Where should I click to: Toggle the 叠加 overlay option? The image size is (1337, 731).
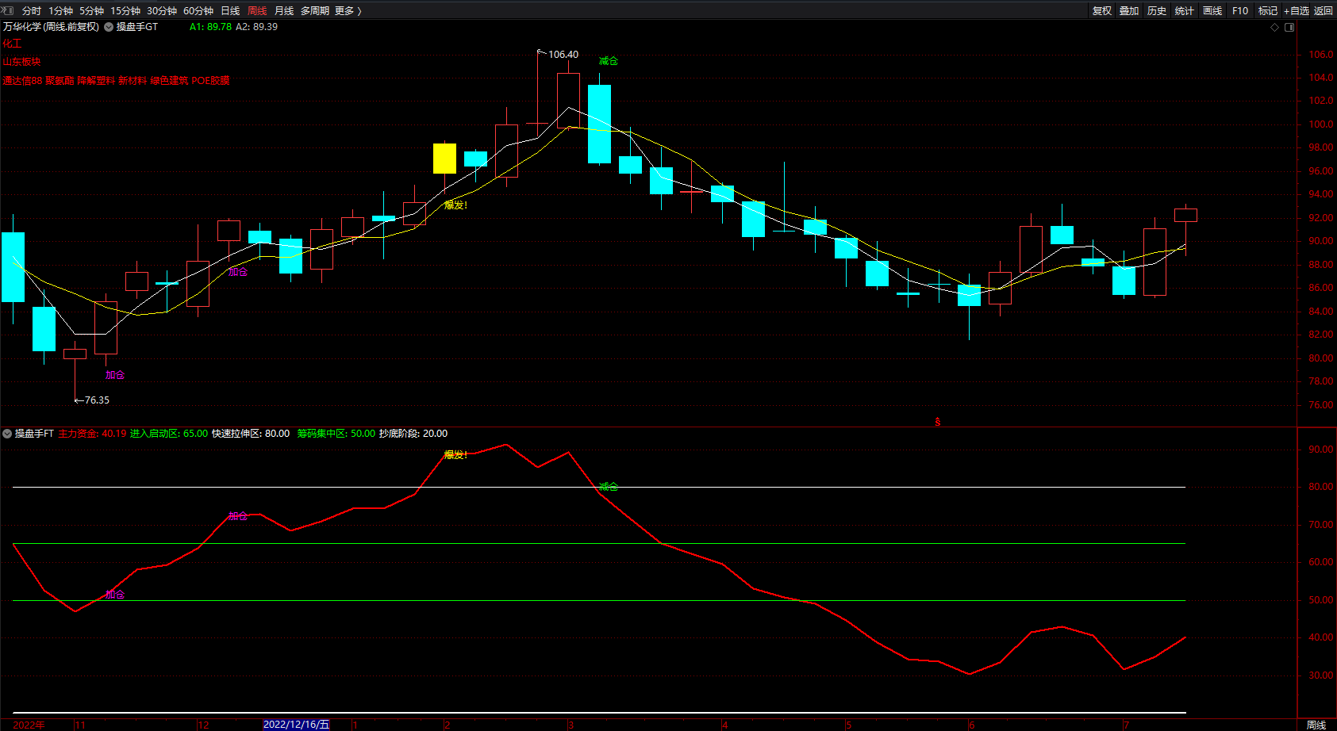point(1128,11)
